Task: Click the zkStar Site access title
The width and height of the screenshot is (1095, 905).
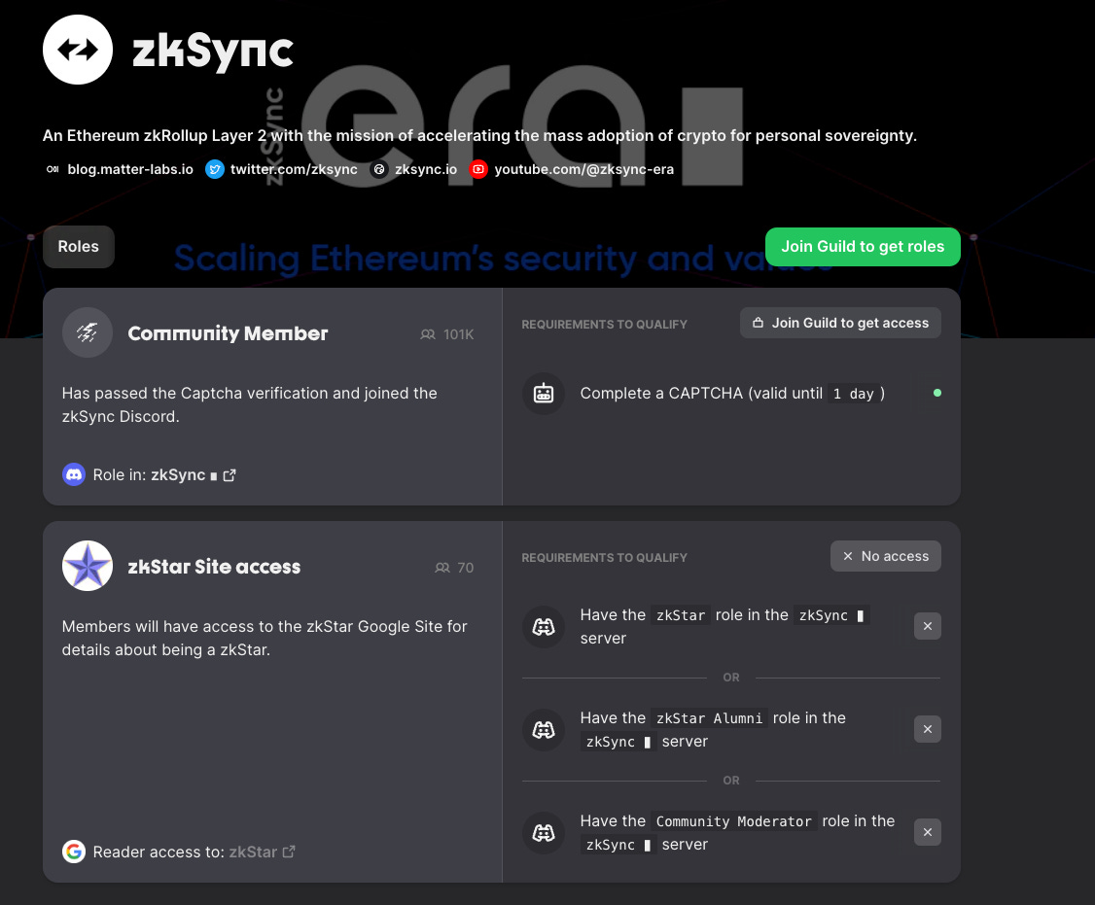Action: tap(214, 567)
